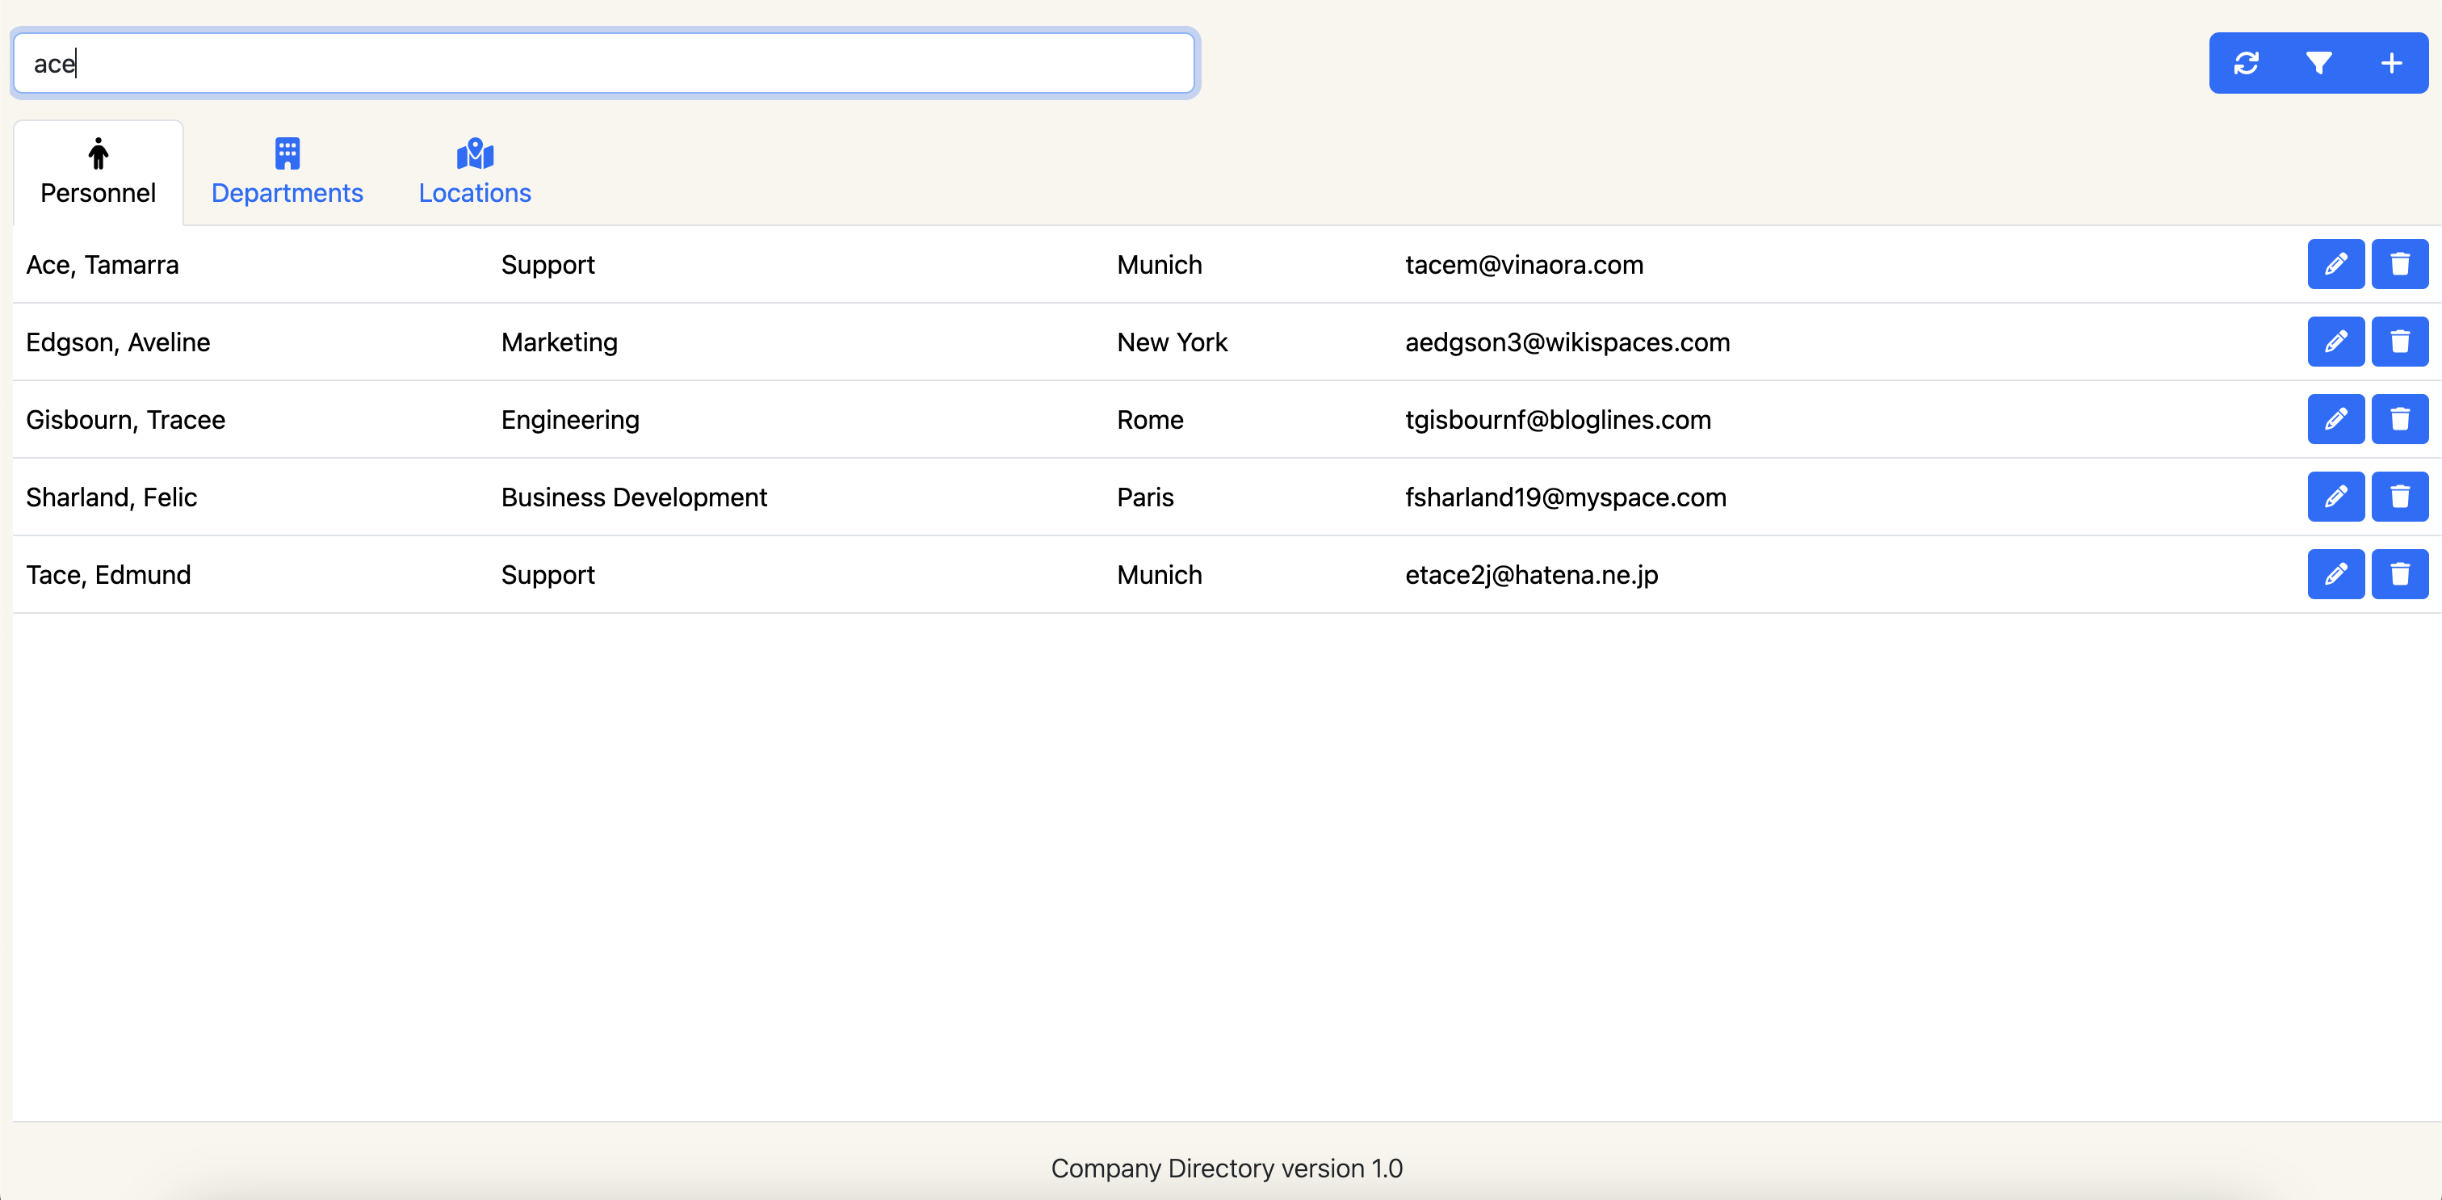The width and height of the screenshot is (2442, 1200).
Task: Click the search field containing 'ace'
Action: (604, 64)
